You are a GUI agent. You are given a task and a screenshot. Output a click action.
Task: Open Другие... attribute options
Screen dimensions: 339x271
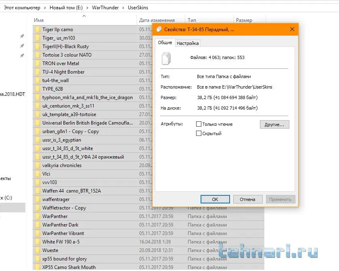click(x=274, y=125)
